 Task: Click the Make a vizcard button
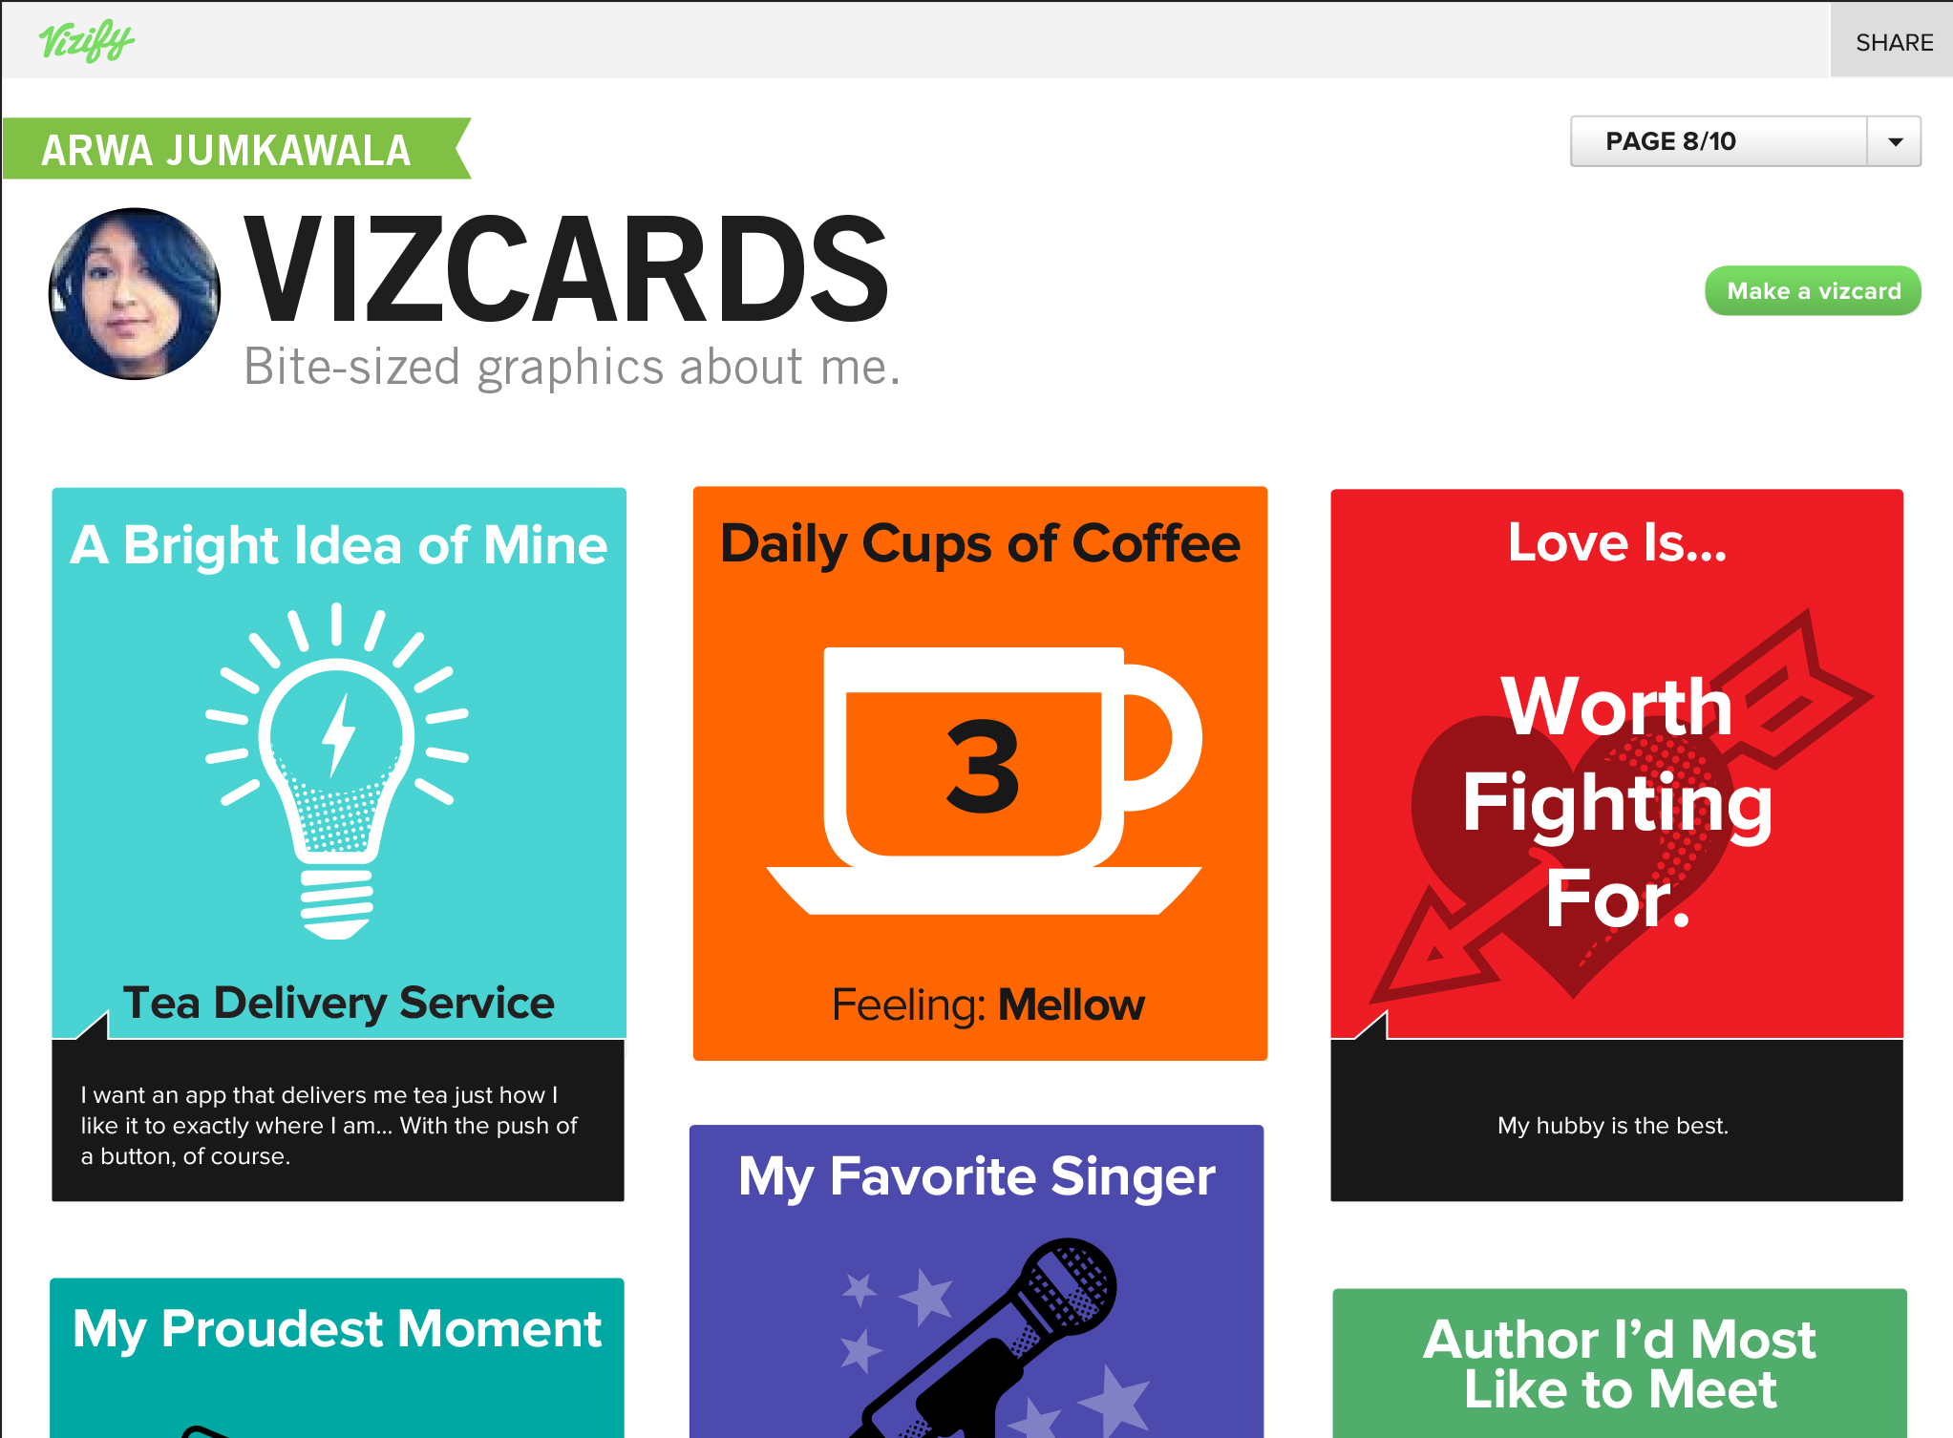point(1813,291)
